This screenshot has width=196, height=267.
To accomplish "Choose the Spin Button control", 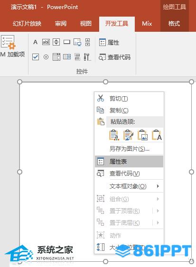I will click(x=56, y=42).
